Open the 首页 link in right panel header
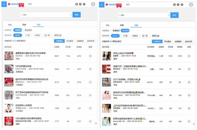The image size is (197, 130). click(x=128, y=5)
